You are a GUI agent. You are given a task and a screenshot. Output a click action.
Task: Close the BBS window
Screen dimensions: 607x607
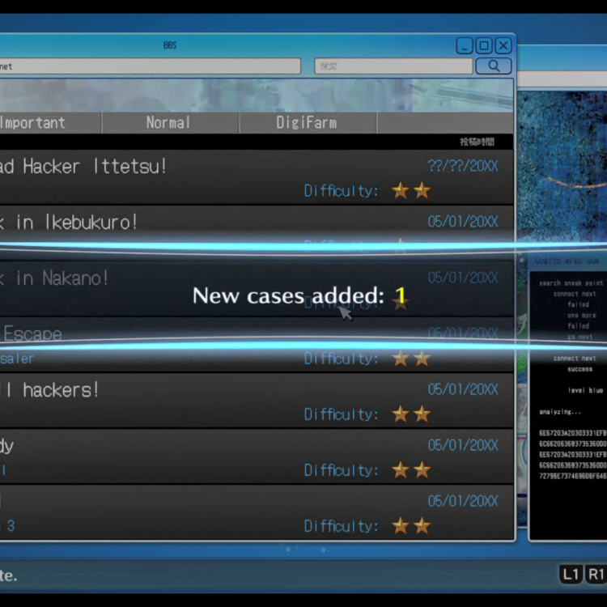point(503,45)
